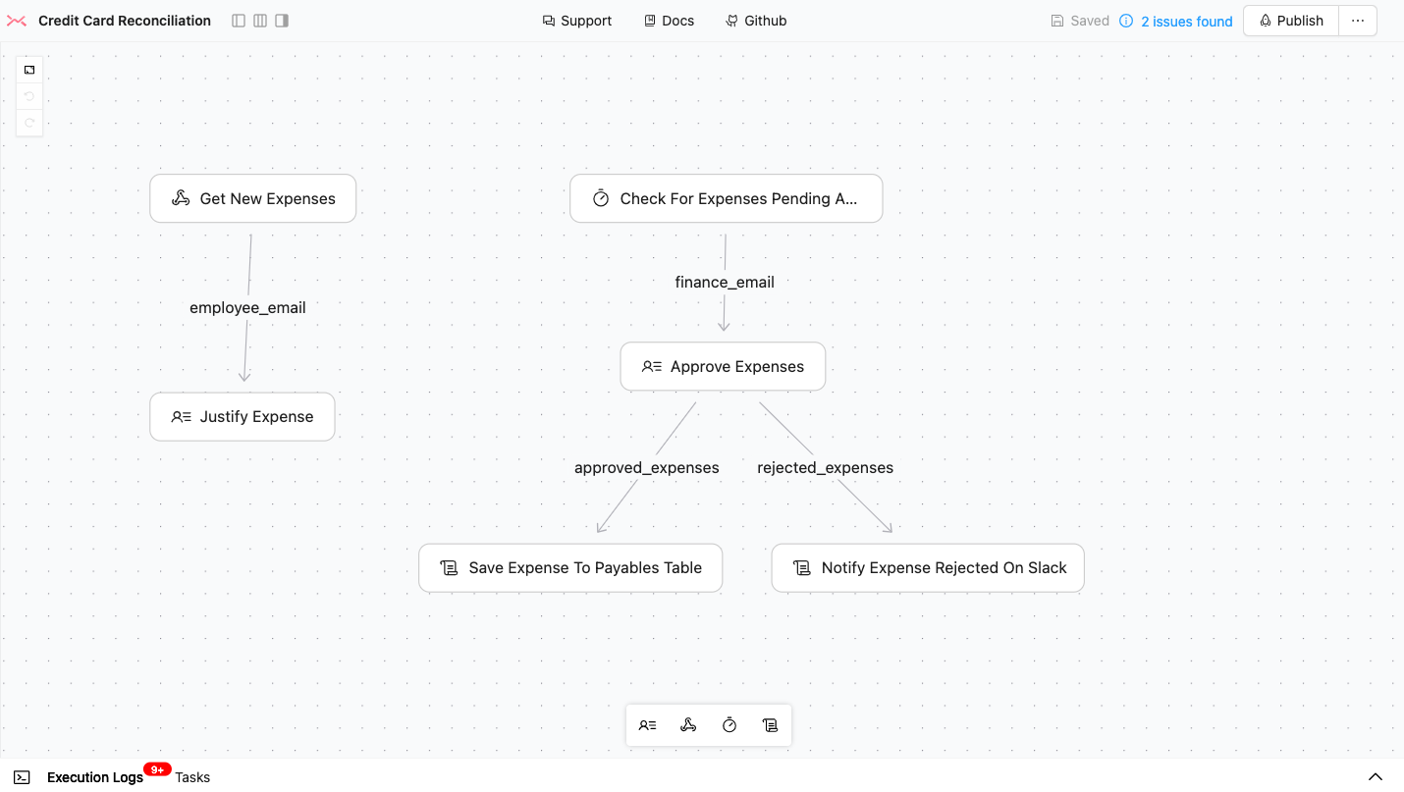This screenshot has width=1404, height=792.
Task: Add a form node from bottom toolbar
Action: pyautogui.click(x=647, y=725)
